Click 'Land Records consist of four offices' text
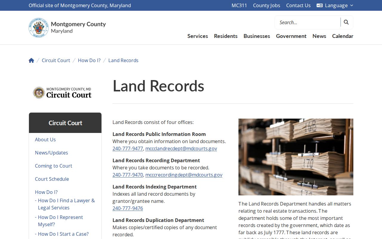The image size is (382, 239). [153, 122]
